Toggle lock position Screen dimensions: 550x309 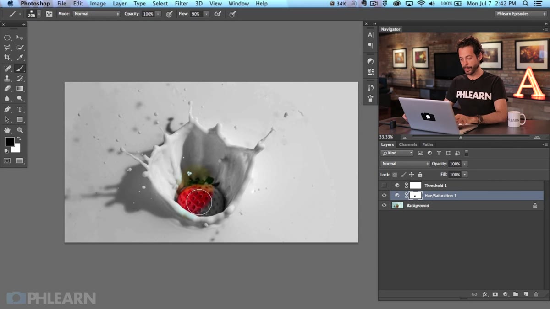(412, 175)
